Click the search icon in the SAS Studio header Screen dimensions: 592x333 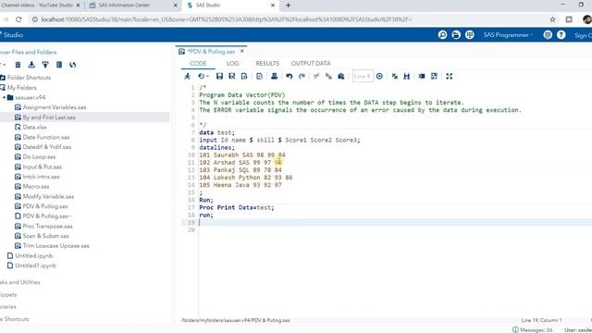(442, 35)
